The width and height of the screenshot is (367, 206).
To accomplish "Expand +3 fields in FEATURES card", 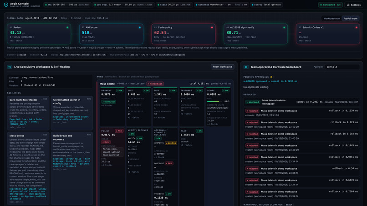I will coord(186,114).
